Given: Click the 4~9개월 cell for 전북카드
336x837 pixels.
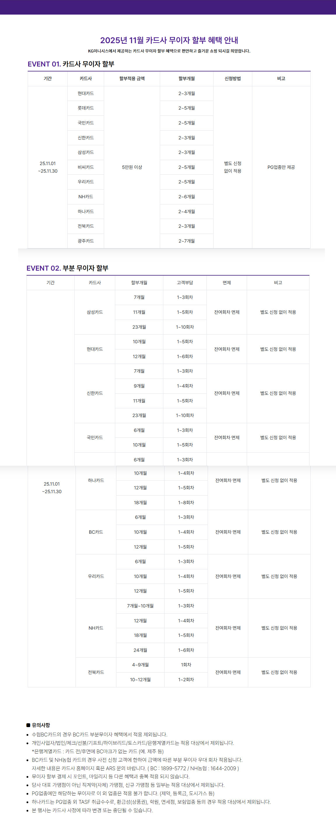Looking at the screenshot, I should 140,665.
